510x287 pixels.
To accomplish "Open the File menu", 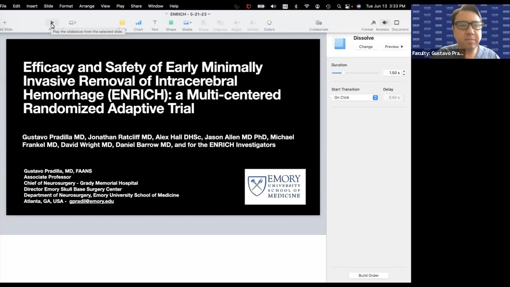I will pyautogui.click(x=3, y=6).
